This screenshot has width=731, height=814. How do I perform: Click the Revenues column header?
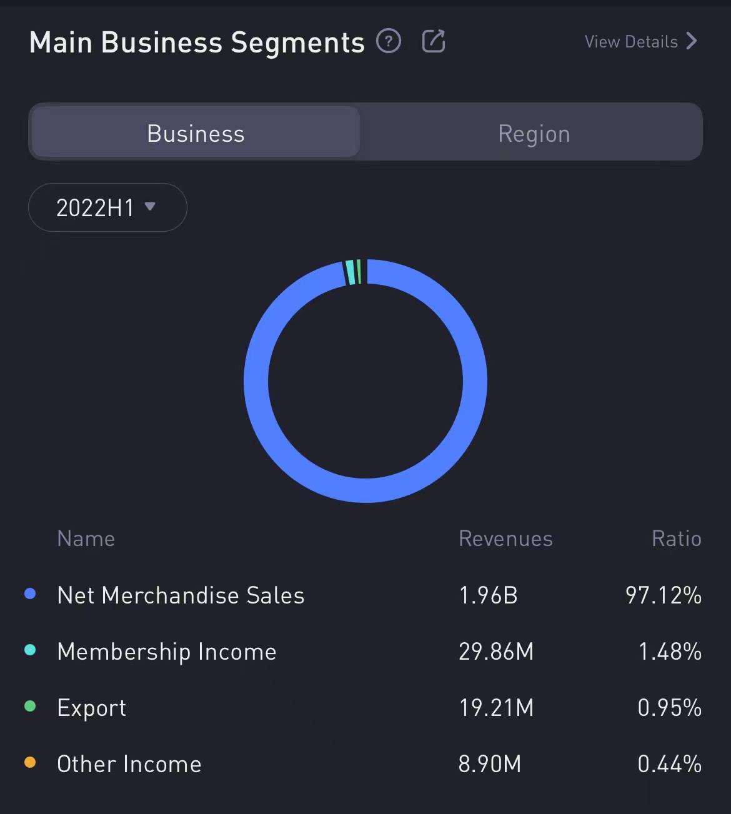[505, 539]
